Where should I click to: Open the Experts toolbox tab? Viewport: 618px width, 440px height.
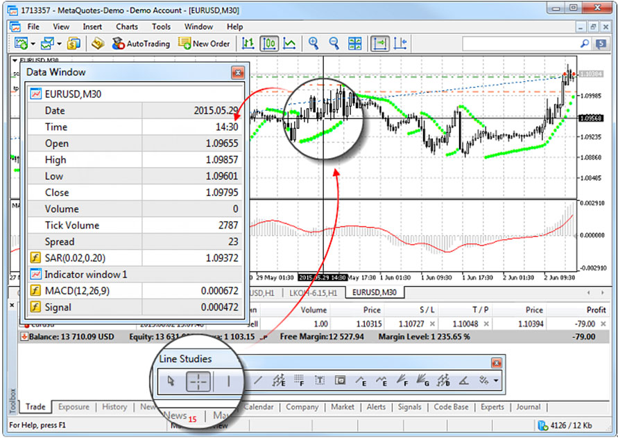pos(492,407)
